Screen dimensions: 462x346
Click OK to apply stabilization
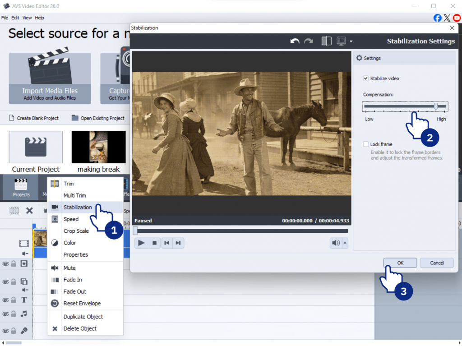[x=400, y=263]
